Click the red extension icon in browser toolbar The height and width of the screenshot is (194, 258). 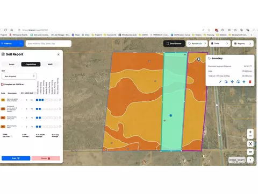[x=217, y=30]
